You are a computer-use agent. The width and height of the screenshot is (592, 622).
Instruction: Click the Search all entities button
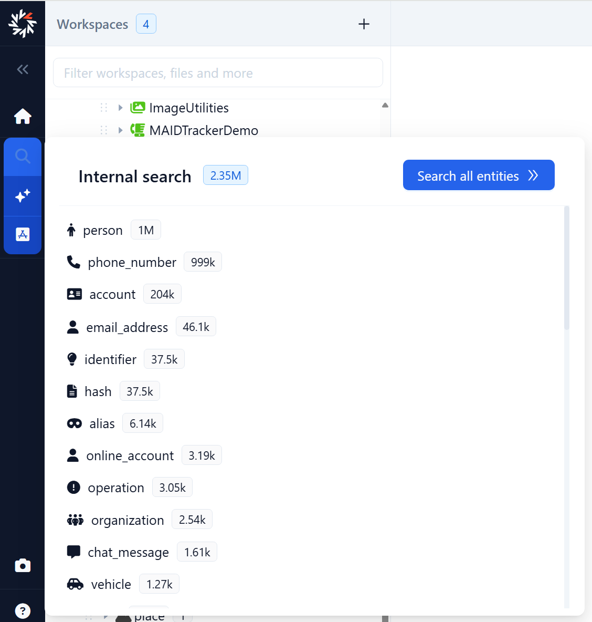[x=478, y=175]
